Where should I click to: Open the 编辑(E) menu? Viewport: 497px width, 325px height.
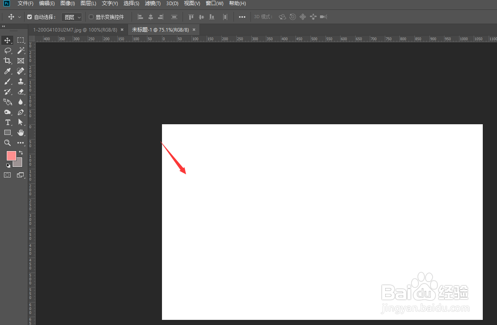pyautogui.click(x=47, y=4)
